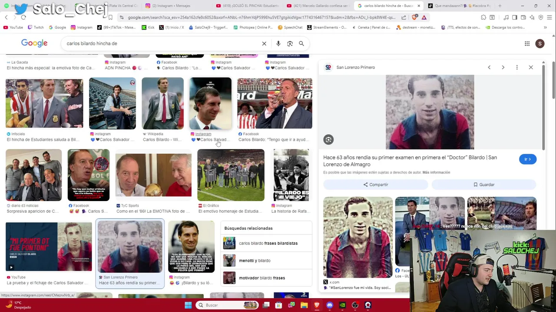
Task: Search inside image with Lens button
Action: 328,140
